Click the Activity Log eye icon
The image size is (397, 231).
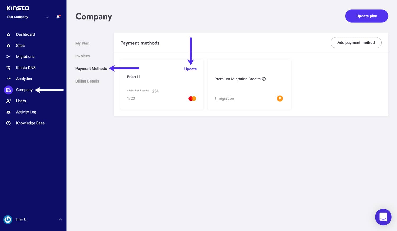pyautogui.click(x=8, y=112)
